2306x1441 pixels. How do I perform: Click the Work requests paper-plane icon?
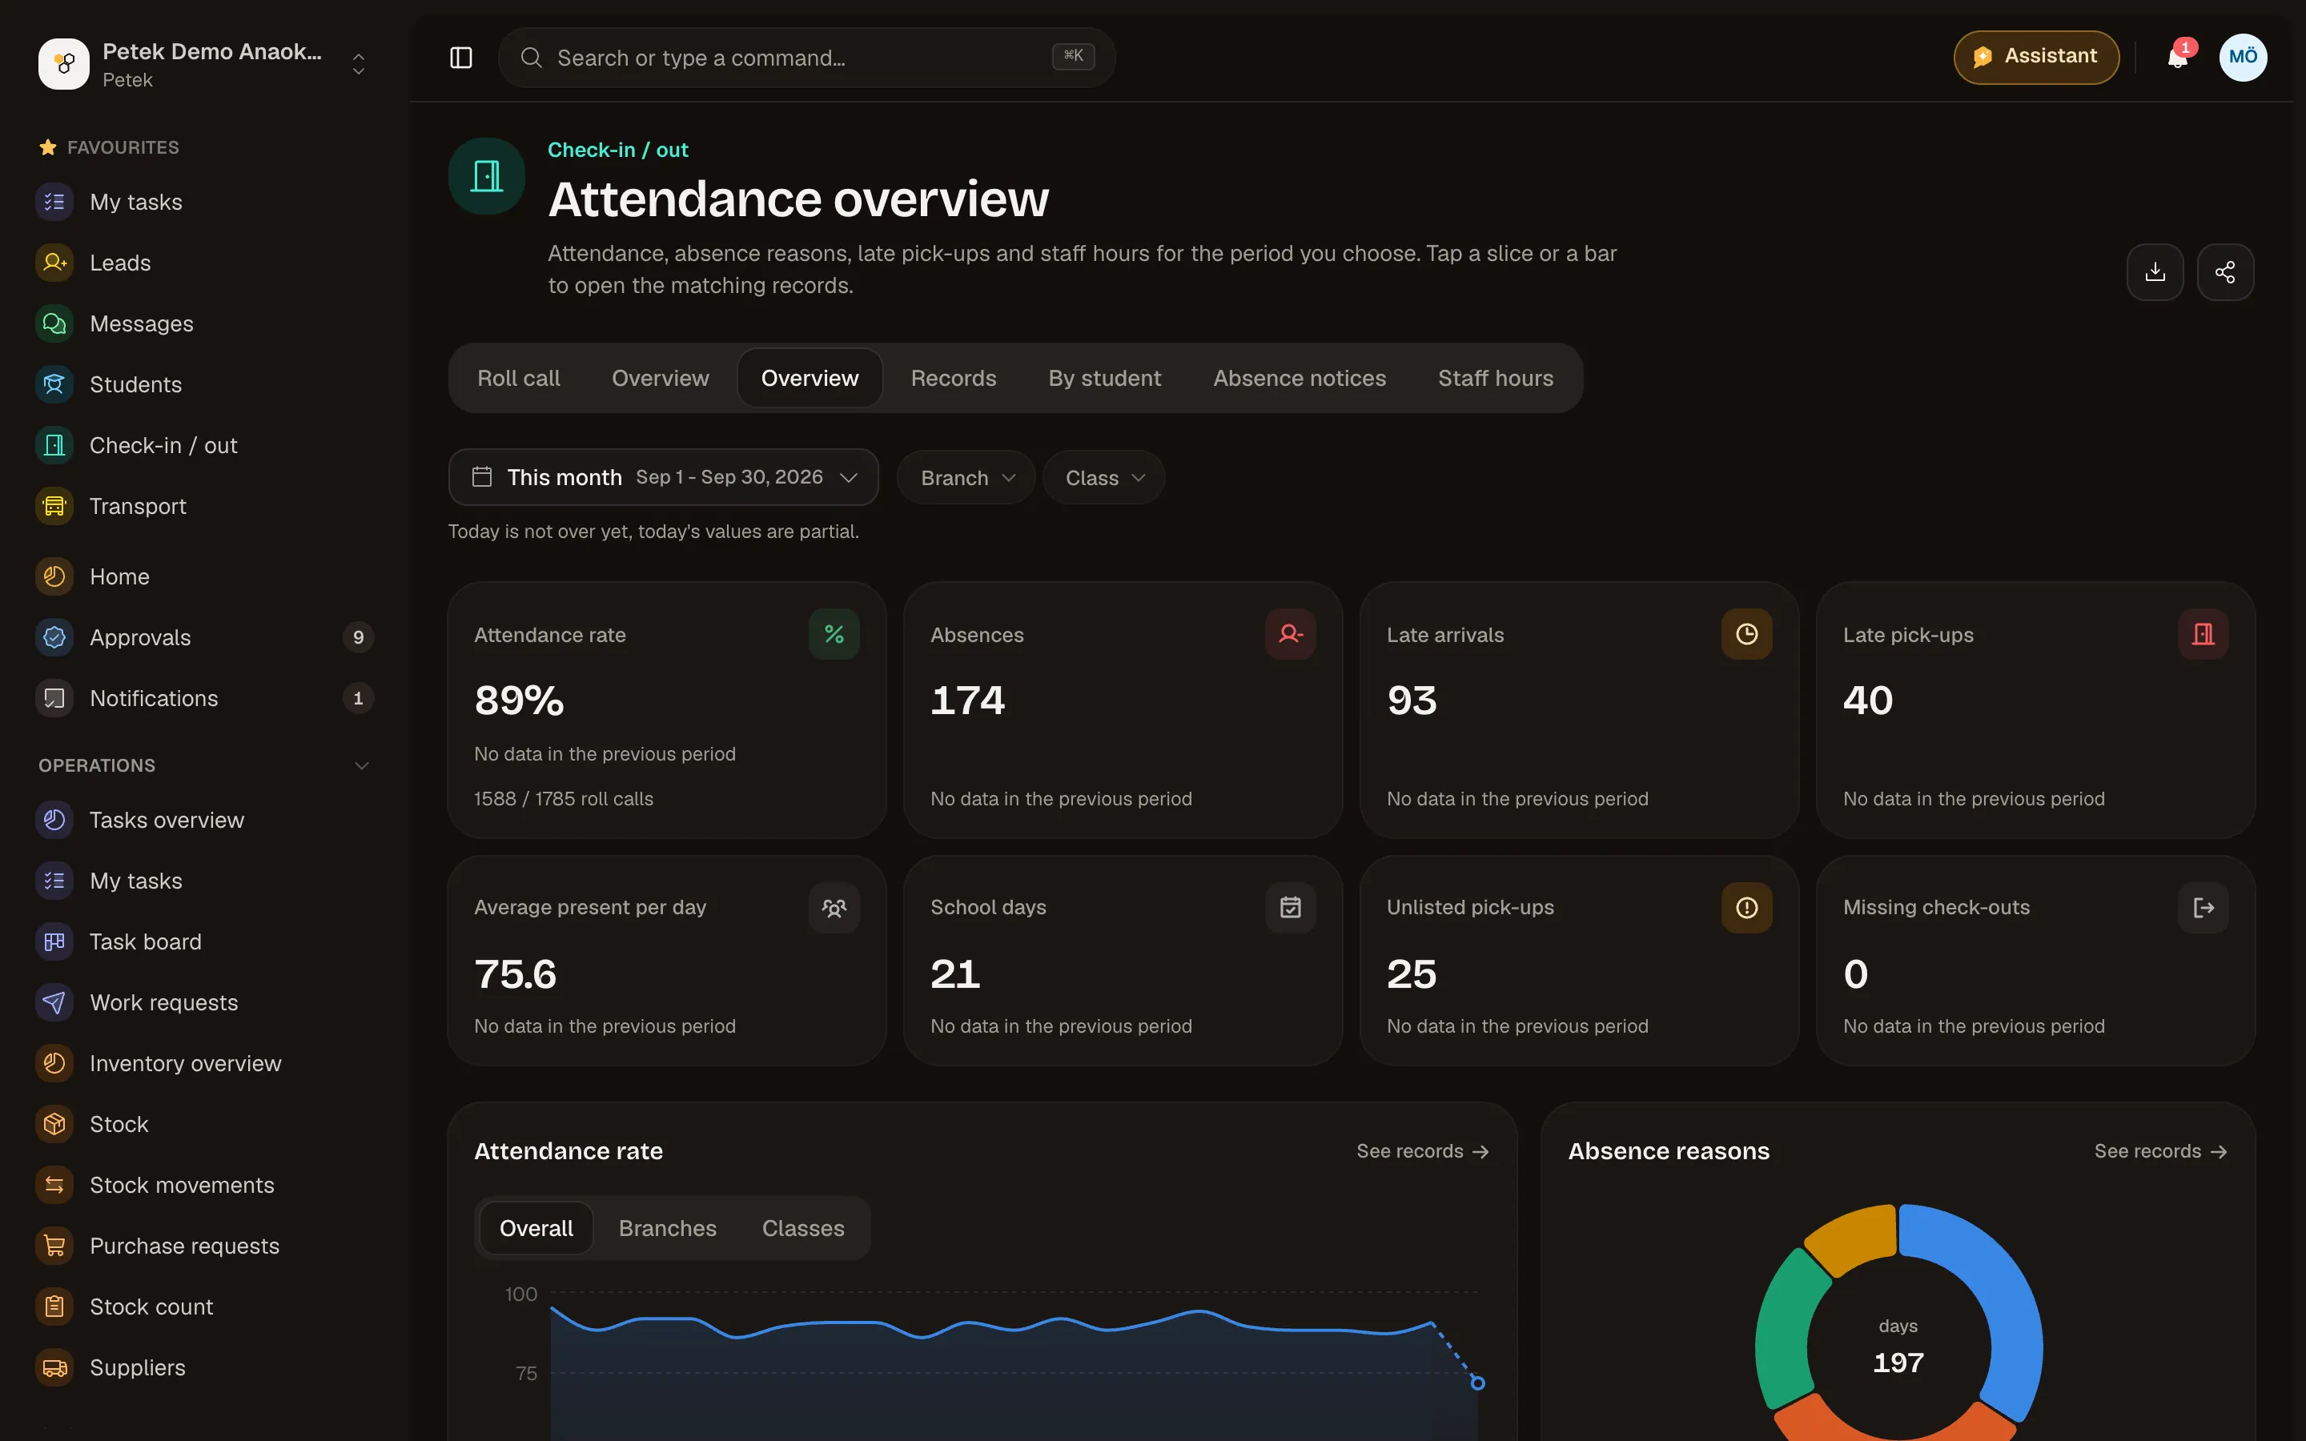(54, 1002)
